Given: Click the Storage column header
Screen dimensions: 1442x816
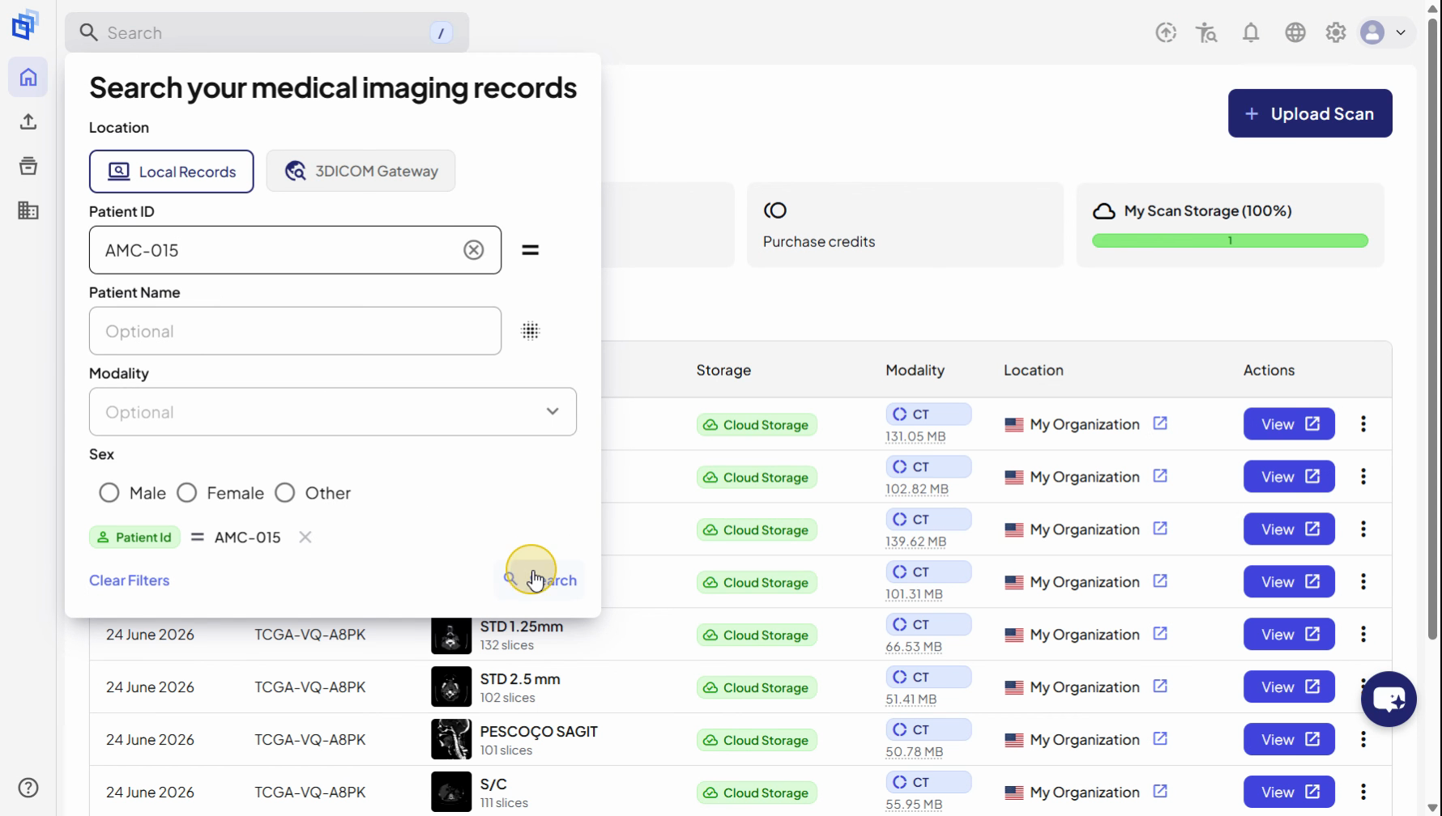Looking at the screenshot, I should coord(723,370).
